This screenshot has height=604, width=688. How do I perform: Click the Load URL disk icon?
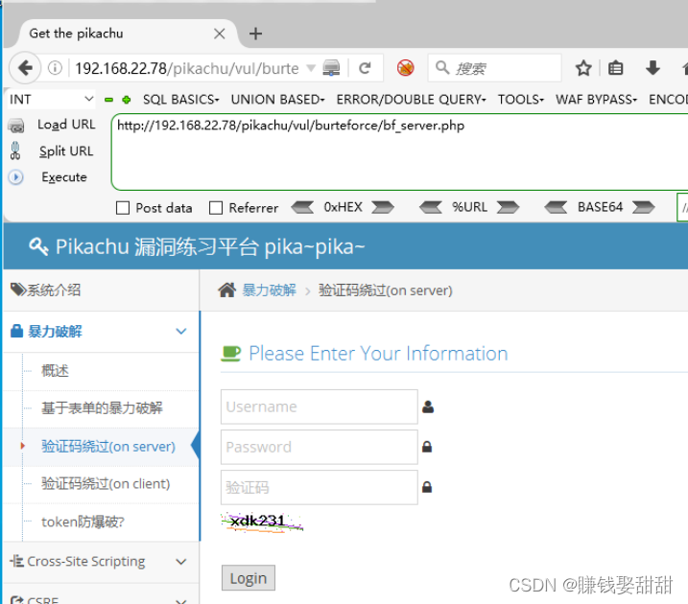(x=16, y=126)
